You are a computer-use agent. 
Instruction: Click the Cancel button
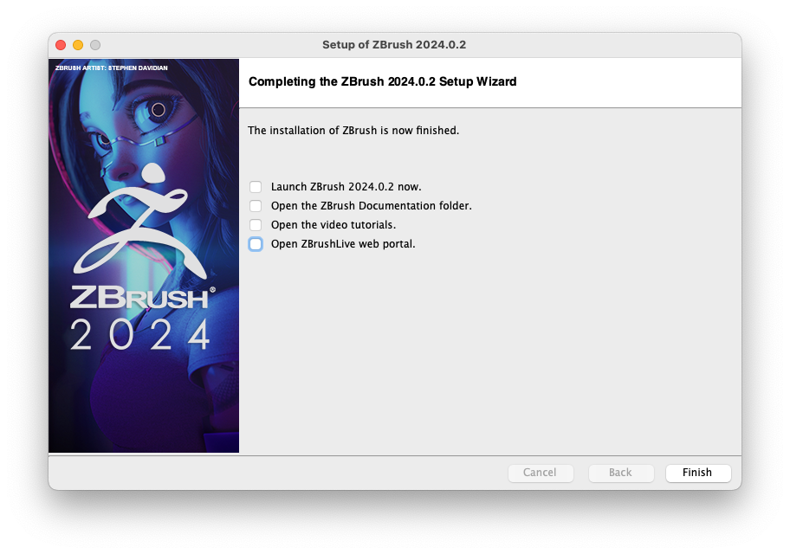pos(541,473)
